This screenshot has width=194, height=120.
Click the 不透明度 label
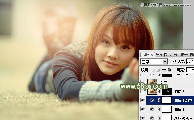(177, 61)
